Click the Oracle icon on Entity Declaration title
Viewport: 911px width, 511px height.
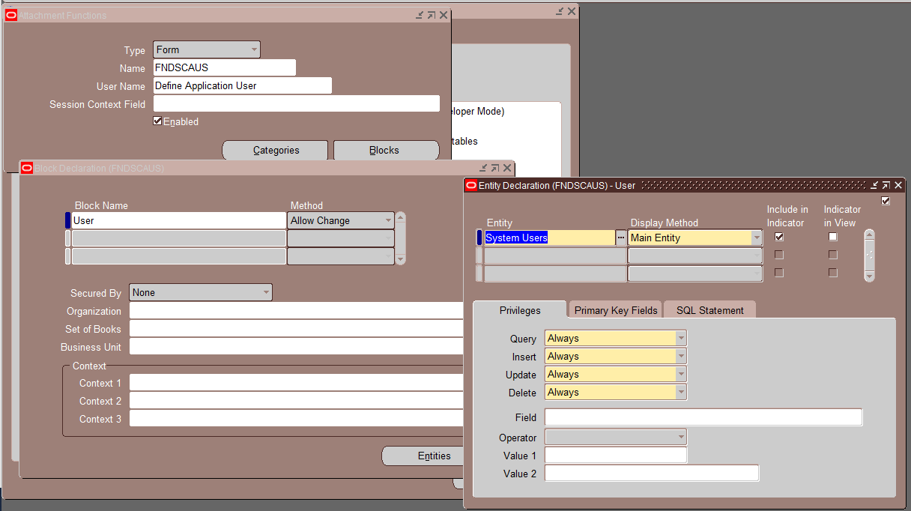click(x=471, y=186)
